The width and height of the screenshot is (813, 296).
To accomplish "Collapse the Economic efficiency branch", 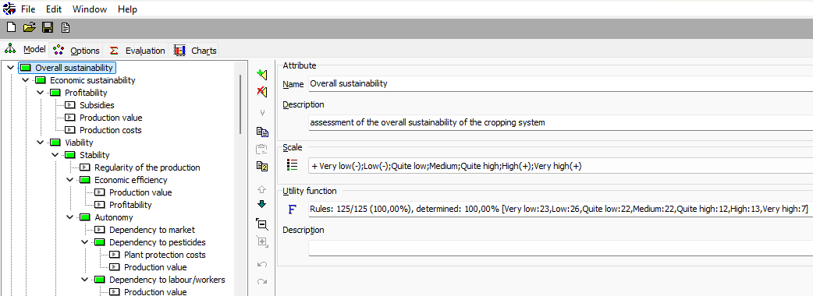I will click(x=70, y=180).
